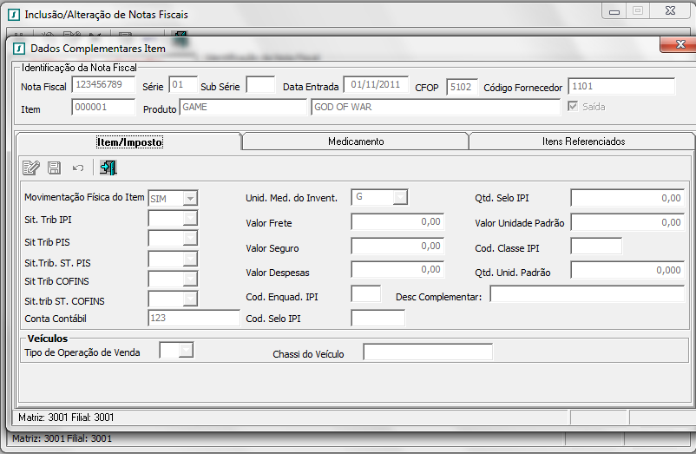Click the Desc Complementar text field
Image resolution: width=696 pixels, height=454 pixels.
coord(587,295)
